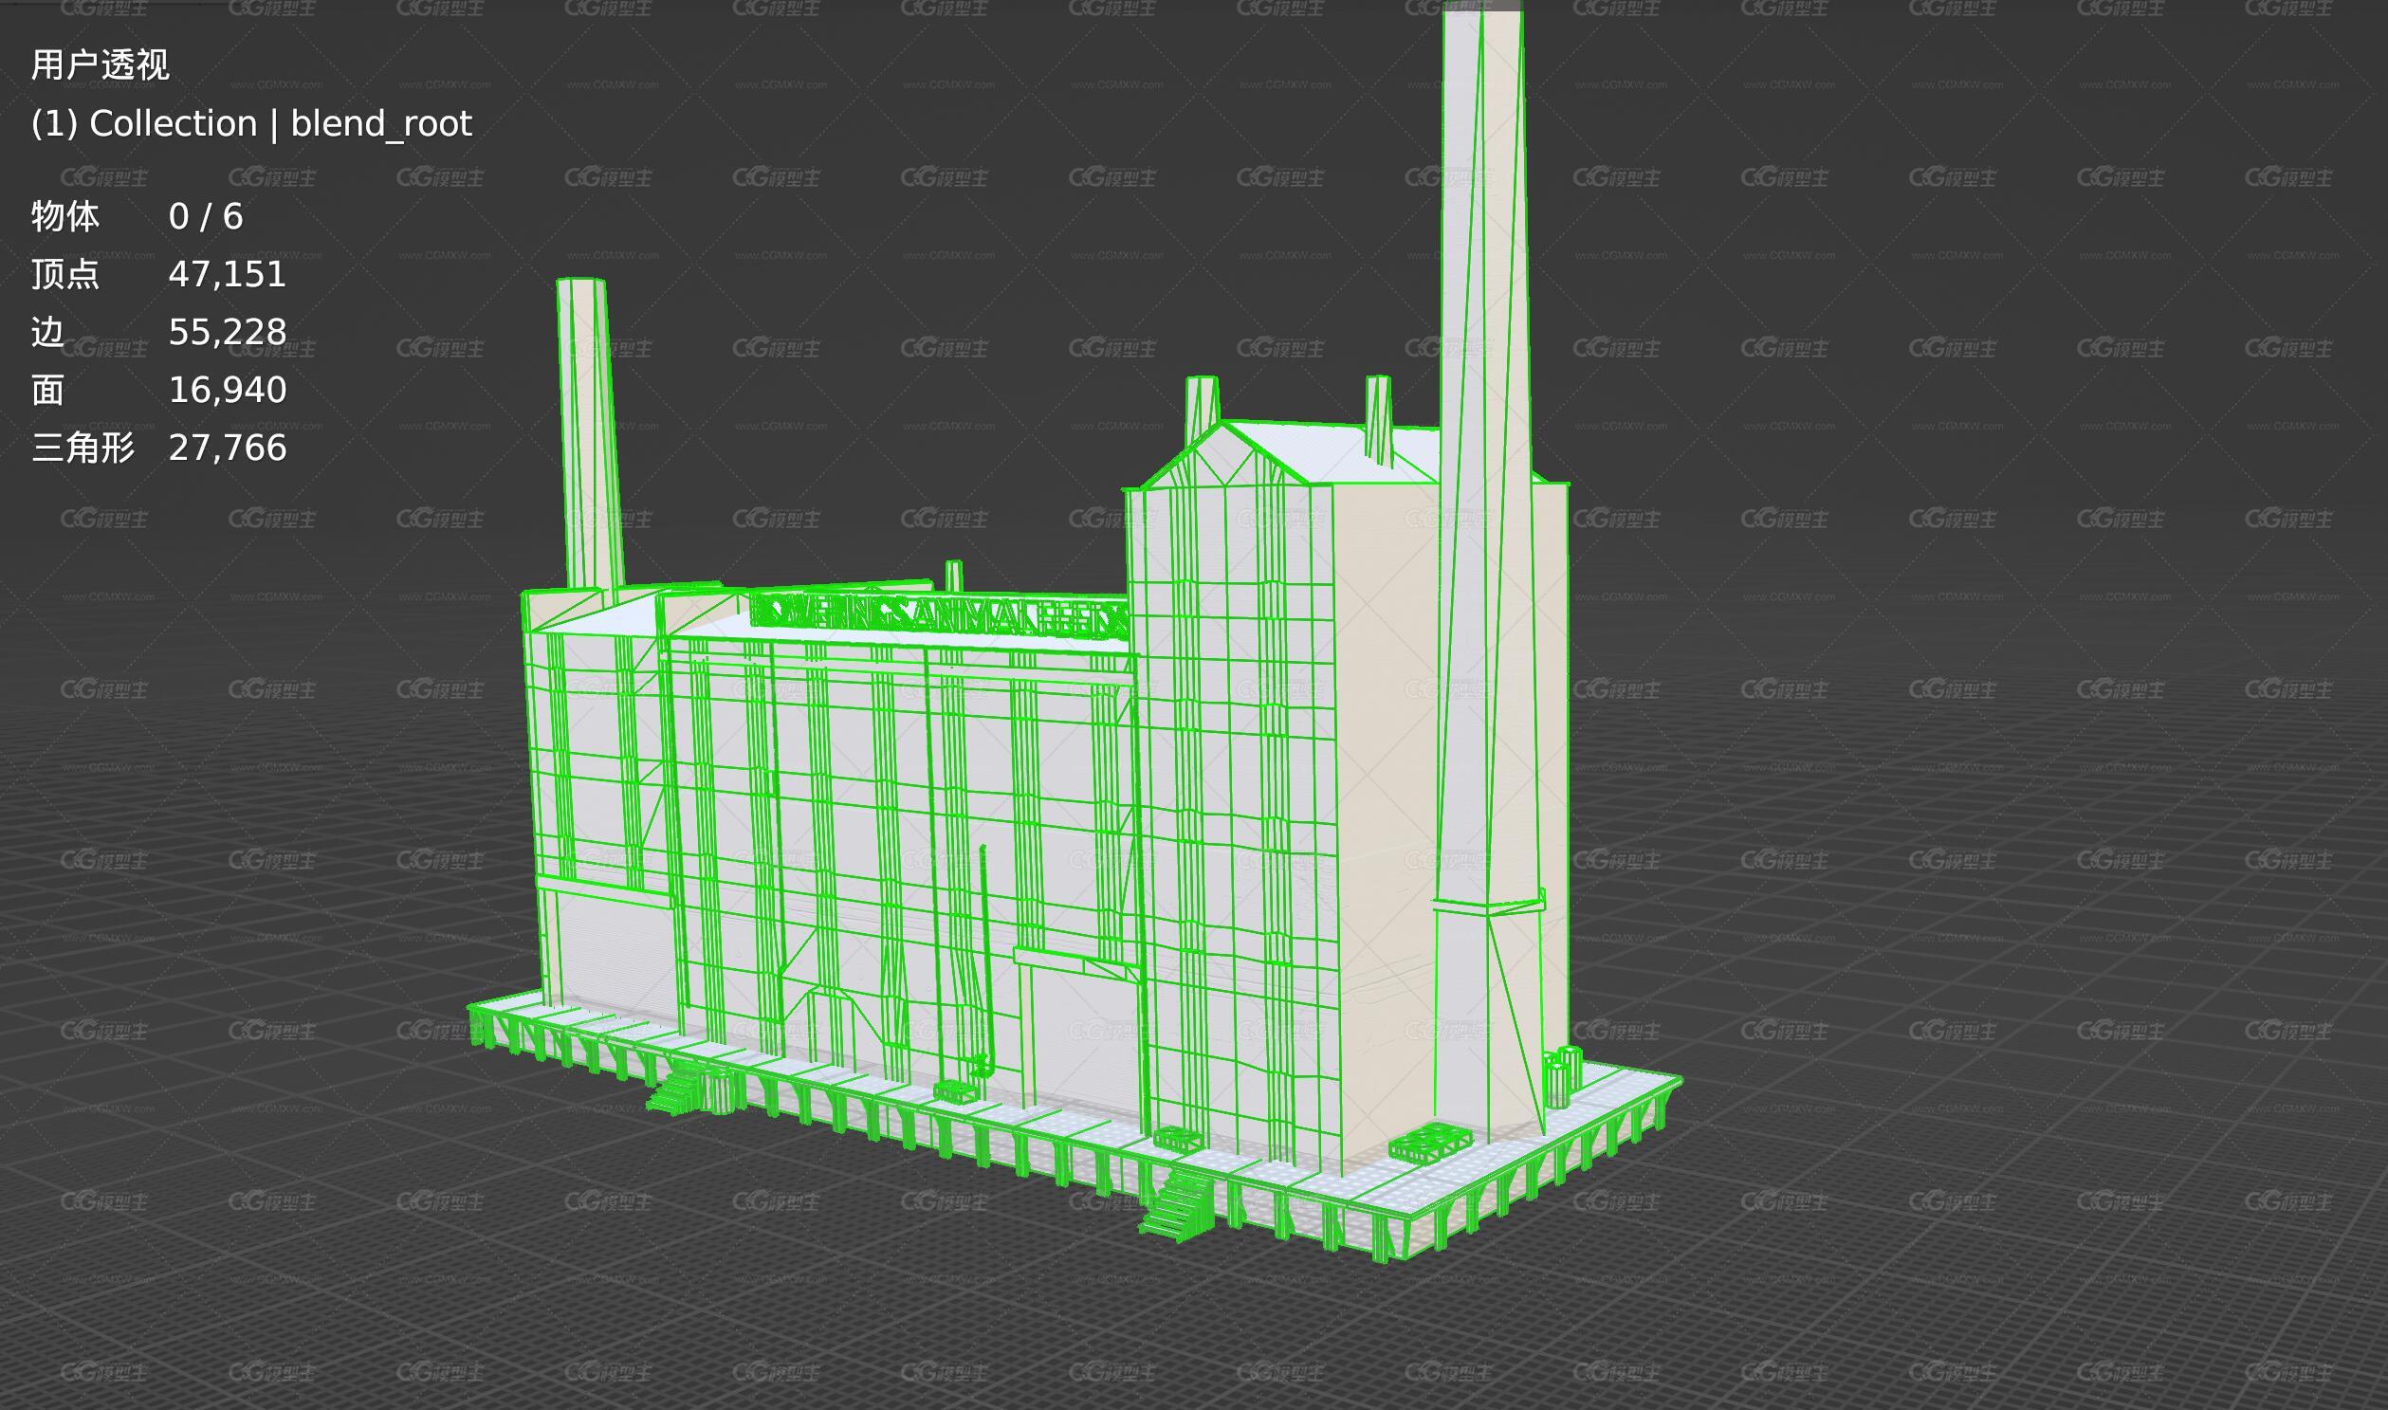
Task: Click the '顶点' statistics label
Action: 64,275
